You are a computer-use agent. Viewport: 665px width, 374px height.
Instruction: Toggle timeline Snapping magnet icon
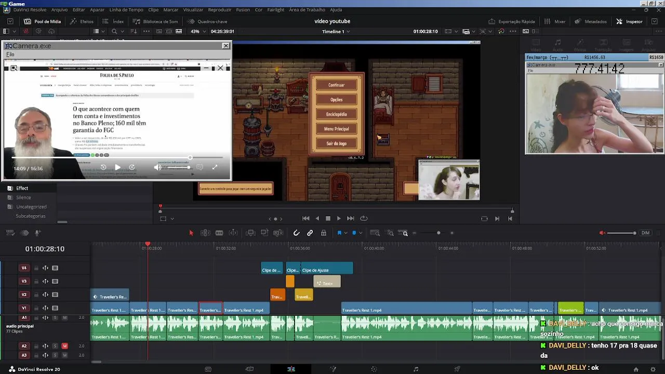point(296,233)
